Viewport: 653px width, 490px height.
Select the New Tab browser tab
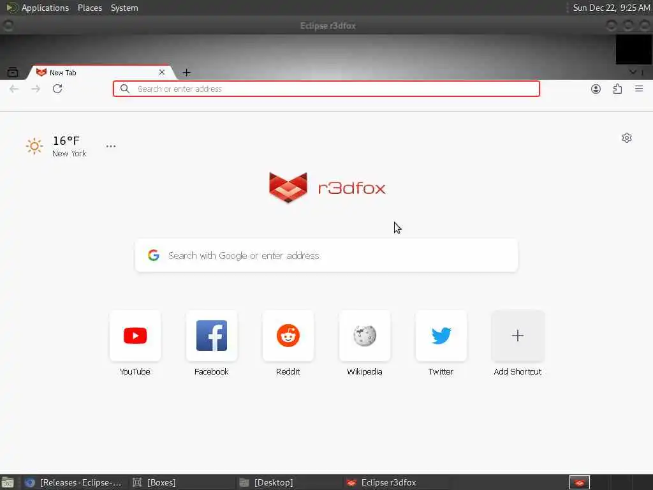click(100, 72)
